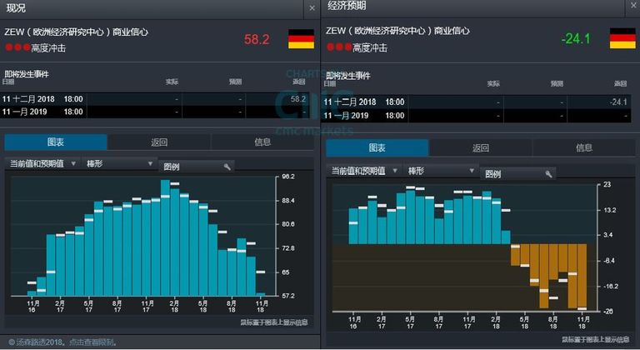Screen dimensions: 640x350
Task: Click the red 58.2 headline value
Action: 257,39
